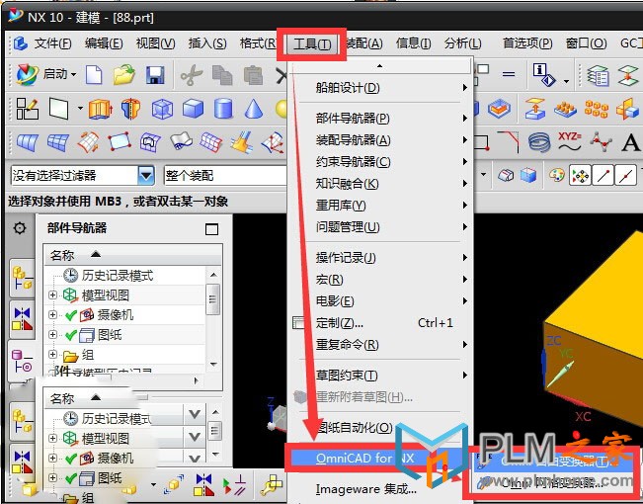The width and height of the screenshot is (643, 504).
Task: Select the Cylinder primitive icon
Action: click(x=223, y=109)
